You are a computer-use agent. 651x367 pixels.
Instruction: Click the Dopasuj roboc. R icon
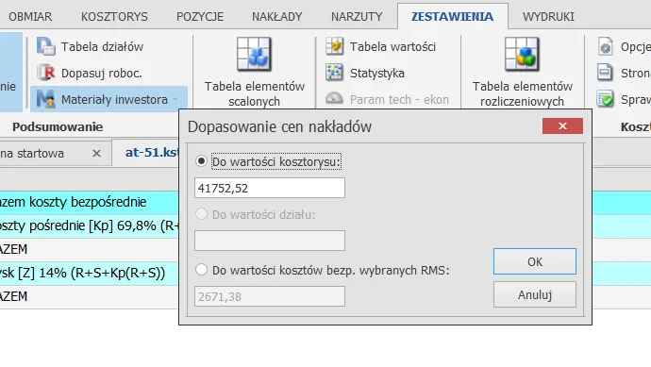(x=45, y=73)
